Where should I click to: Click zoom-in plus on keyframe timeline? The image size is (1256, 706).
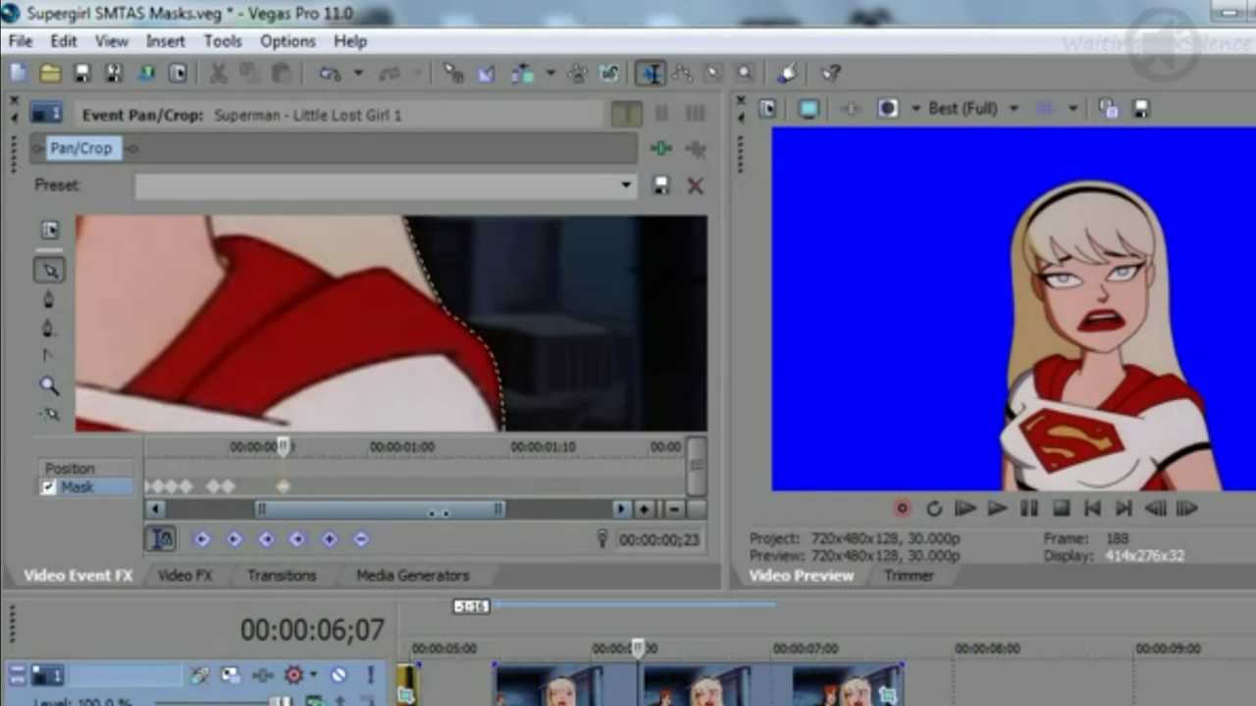tap(645, 509)
